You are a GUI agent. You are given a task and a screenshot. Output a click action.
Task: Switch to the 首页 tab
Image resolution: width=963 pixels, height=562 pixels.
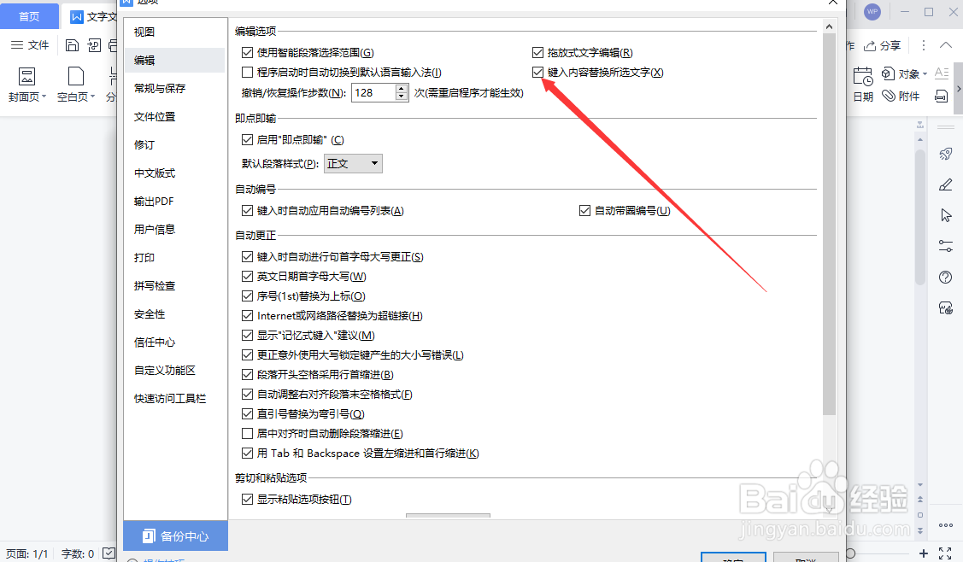pyautogui.click(x=29, y=15)
